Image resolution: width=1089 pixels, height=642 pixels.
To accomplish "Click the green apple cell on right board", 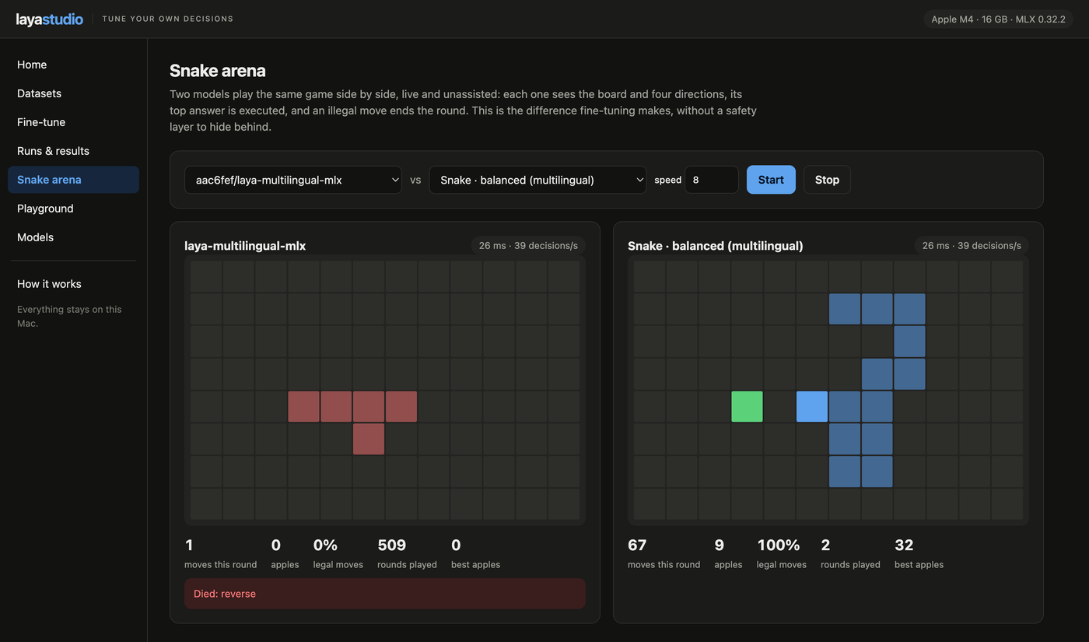I will 748,407.
